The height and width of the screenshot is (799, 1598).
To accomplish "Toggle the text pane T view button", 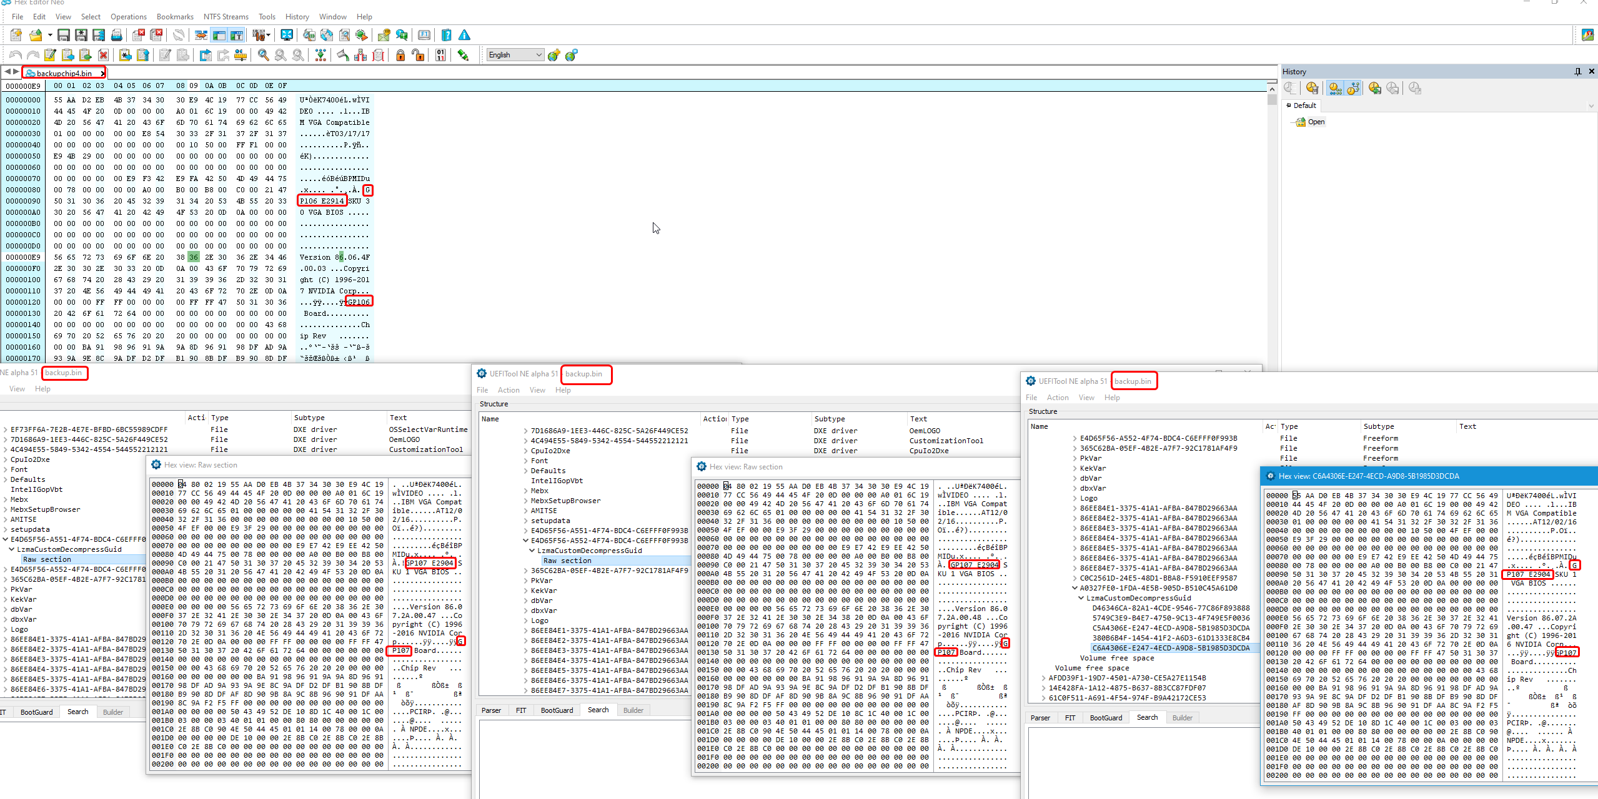I will pyautogui.click(x=236, y=35).
